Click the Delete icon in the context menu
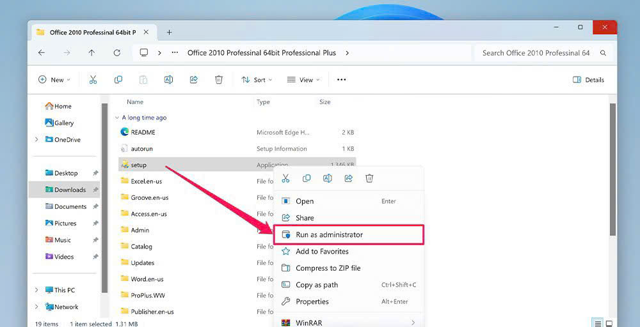 click(369, 179)
